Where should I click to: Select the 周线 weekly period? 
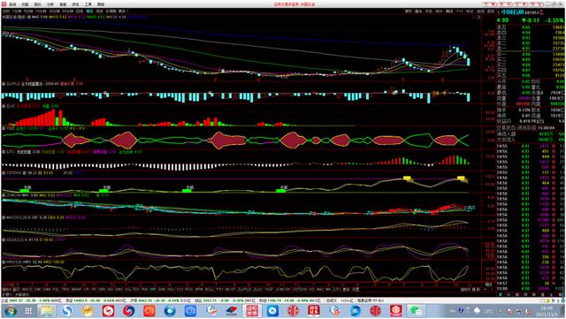pos(89,11)
